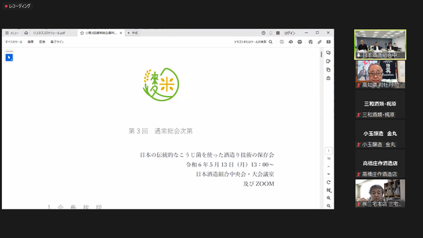Open the notifications bell
Screen dimensions: 423x238
coord(270,33)
